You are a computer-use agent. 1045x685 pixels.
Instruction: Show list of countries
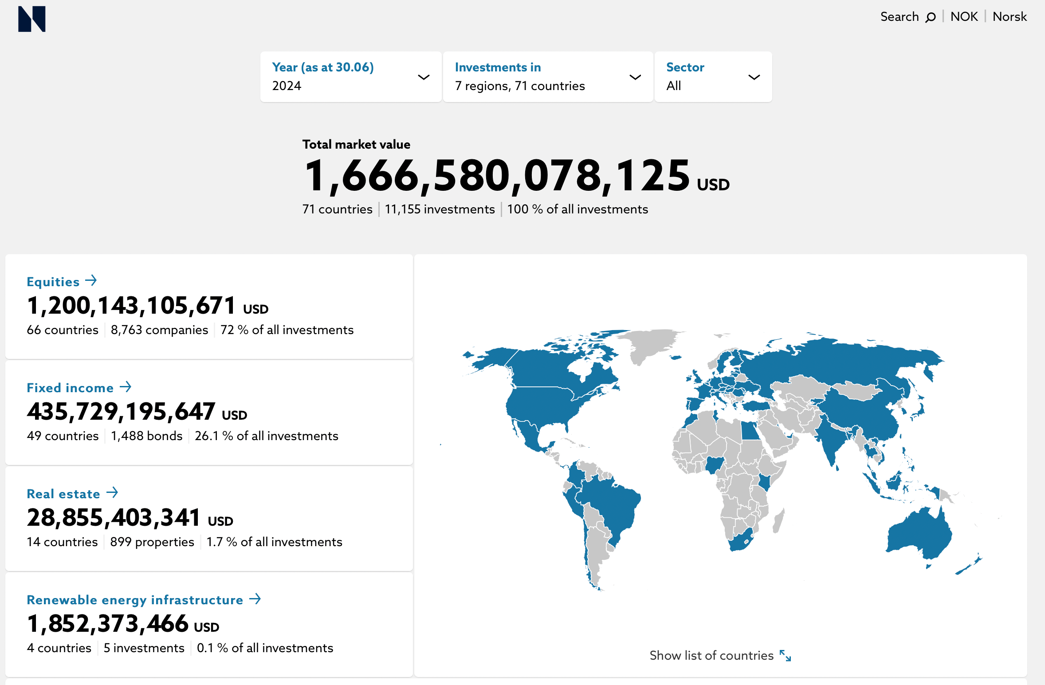711,656
